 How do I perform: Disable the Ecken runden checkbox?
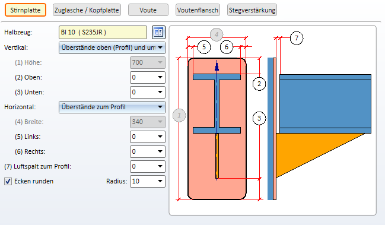pos(8,181)
